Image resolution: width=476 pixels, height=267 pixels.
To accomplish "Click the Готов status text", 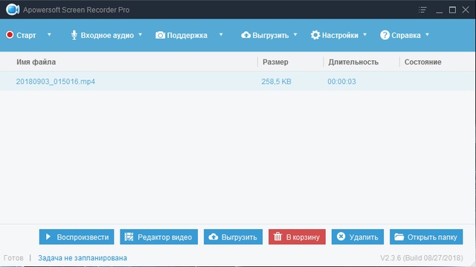I will pyautogui.click(x=13, y=258).
